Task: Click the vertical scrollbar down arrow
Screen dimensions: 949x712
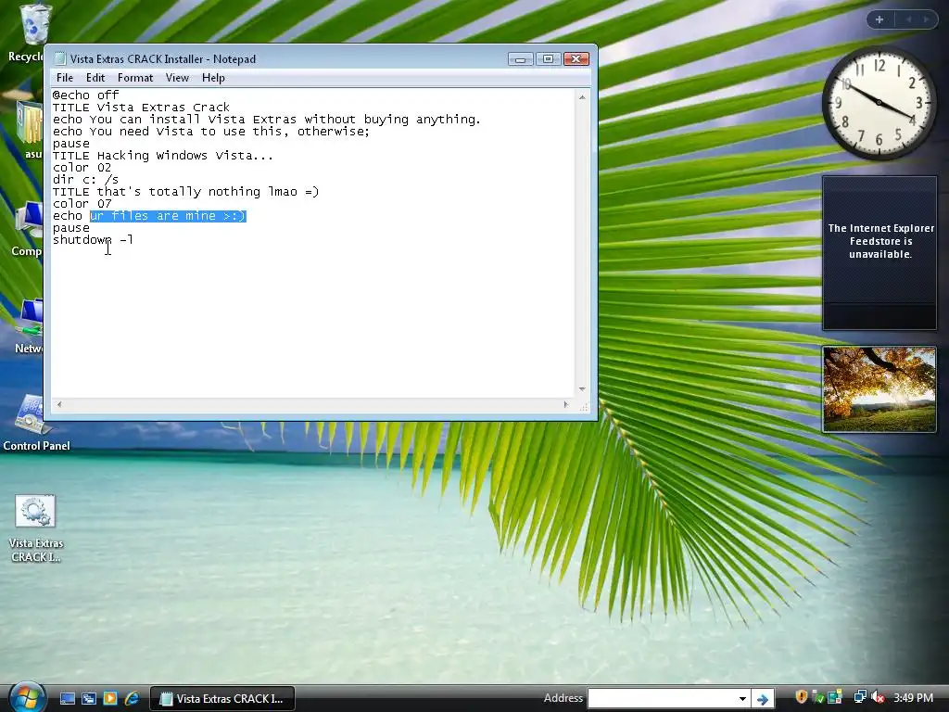Action: pos(582,388)
